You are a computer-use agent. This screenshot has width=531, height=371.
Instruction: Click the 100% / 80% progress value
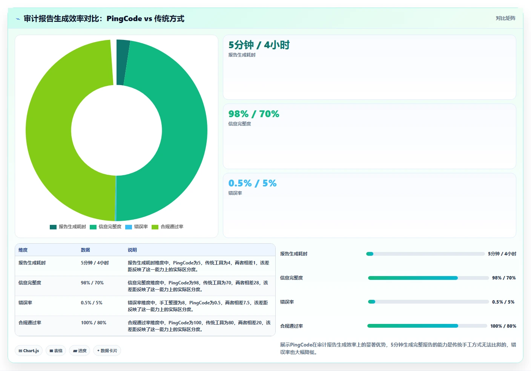pos(503,326)
